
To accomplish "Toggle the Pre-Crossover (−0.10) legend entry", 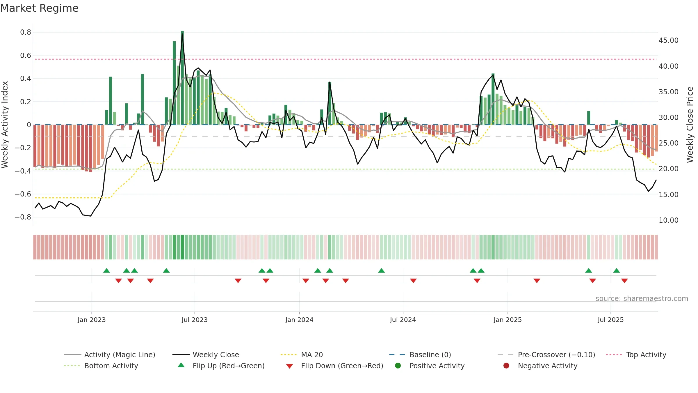I will tap(546, 355).
